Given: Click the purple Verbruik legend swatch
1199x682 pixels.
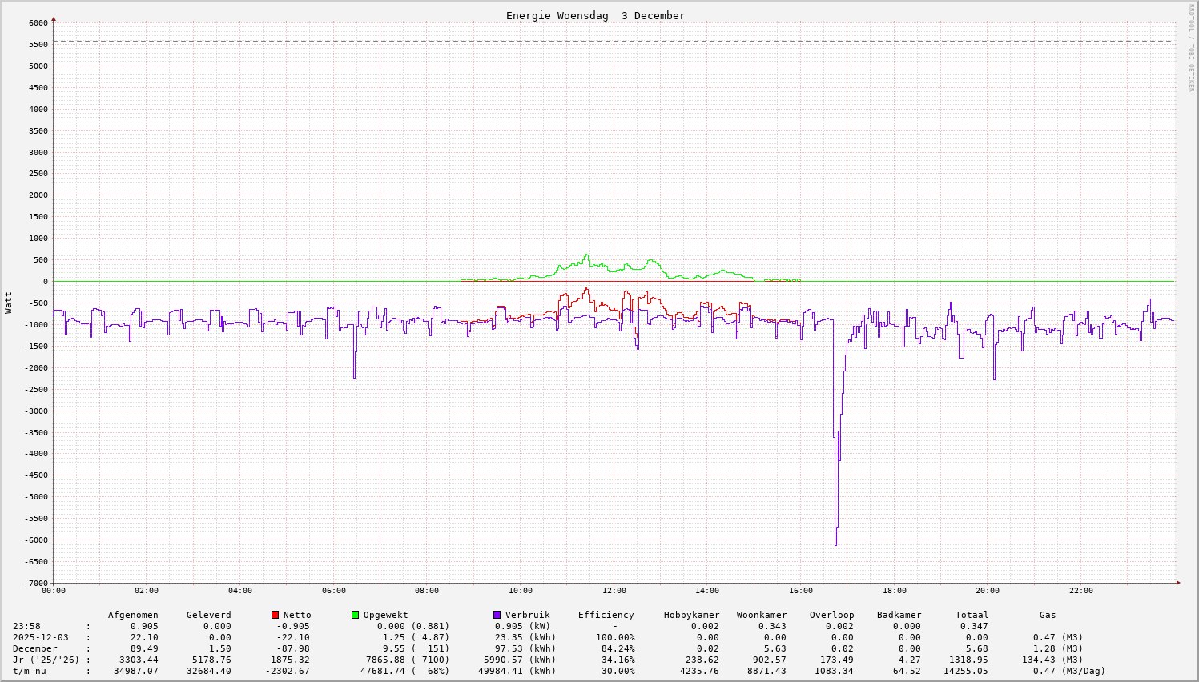Looking at the screenshot, I should (497, 615).
